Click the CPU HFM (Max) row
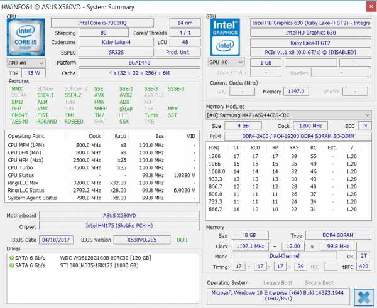The width and height of the screenshot is (377, 308). [x=102, y=160]
